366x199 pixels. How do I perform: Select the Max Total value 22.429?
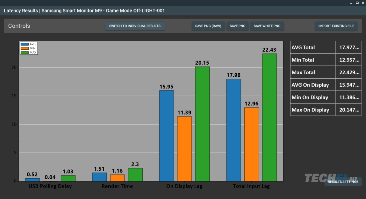[349, 72]
